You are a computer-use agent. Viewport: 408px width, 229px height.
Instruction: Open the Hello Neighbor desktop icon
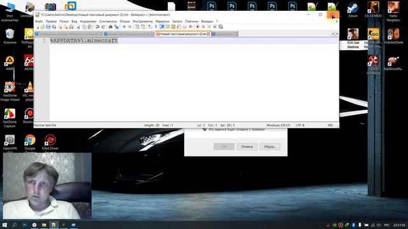393,11
